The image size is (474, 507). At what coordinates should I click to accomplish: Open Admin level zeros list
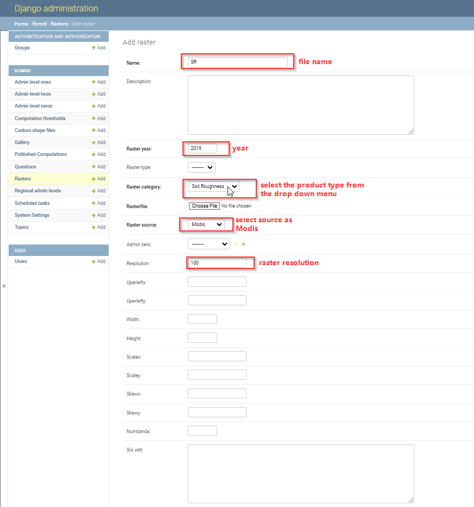(x=33, y=106)
